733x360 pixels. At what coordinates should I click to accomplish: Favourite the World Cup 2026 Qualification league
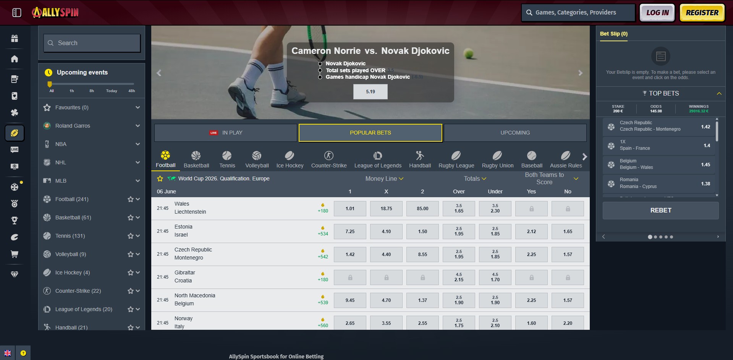[x=160, y=178]
